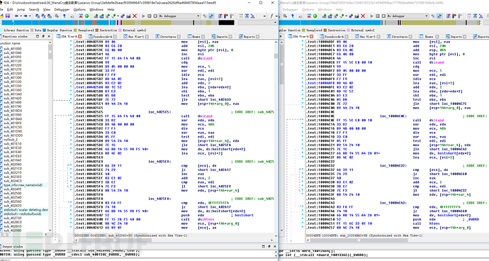Click the red X cancel icon in left toolbar
Viewport: 489px width, 261px height.
[135, 16]
